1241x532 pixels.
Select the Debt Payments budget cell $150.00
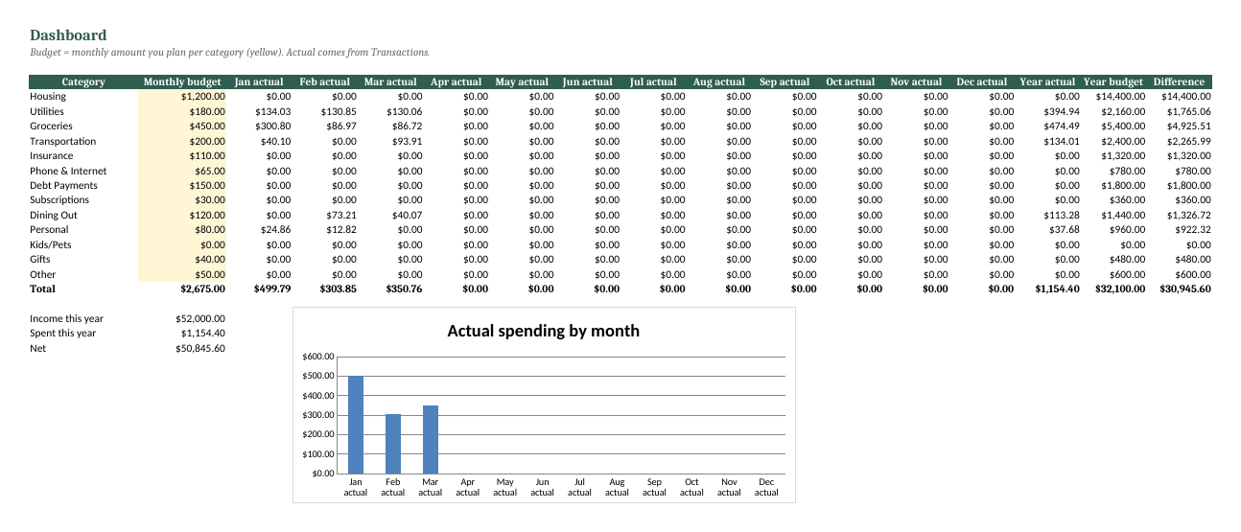tap(183, 185)
